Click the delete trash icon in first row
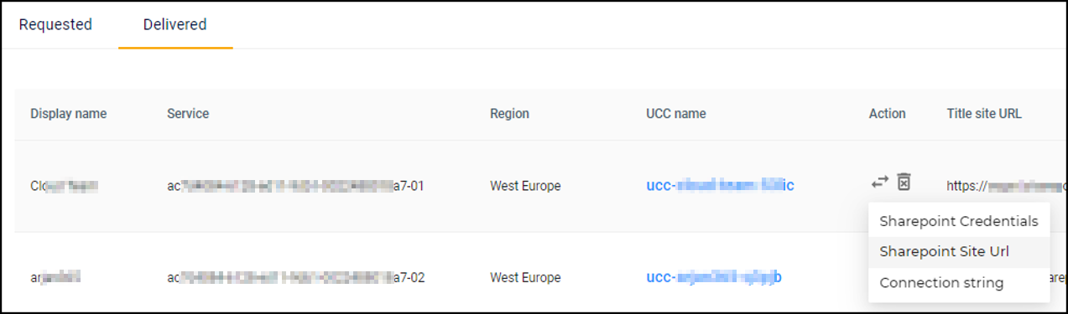 coord(904,182)
